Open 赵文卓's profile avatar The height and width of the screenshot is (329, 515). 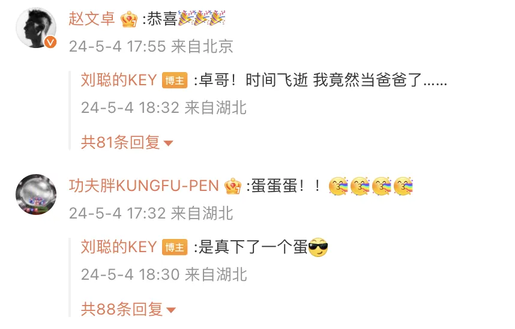coord(36,28)
